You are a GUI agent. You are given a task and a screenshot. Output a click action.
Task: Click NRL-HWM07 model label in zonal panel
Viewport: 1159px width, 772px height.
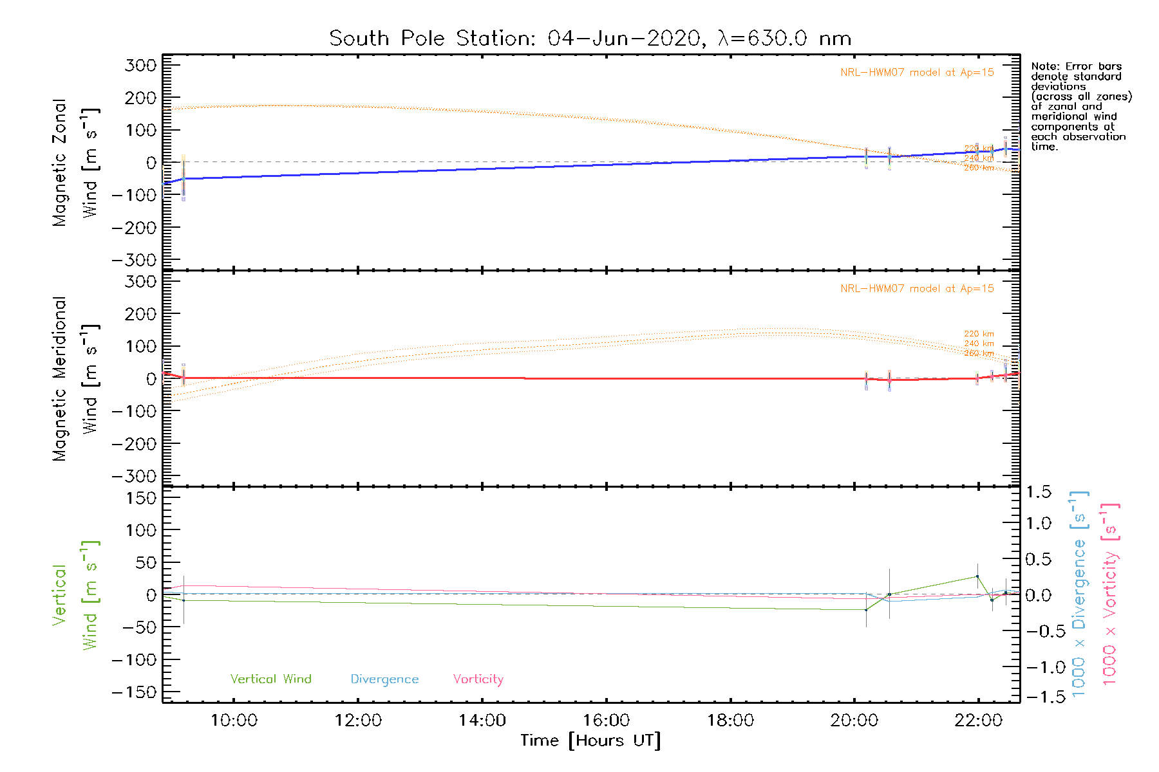(917, 73)
